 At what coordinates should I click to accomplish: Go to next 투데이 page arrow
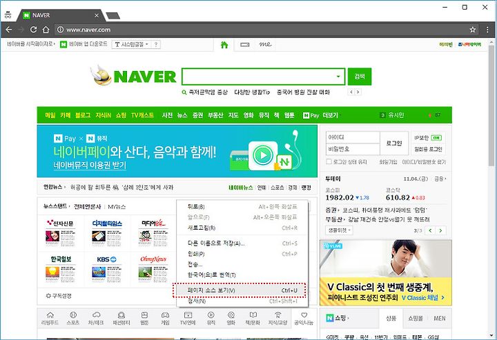point(440,230)
